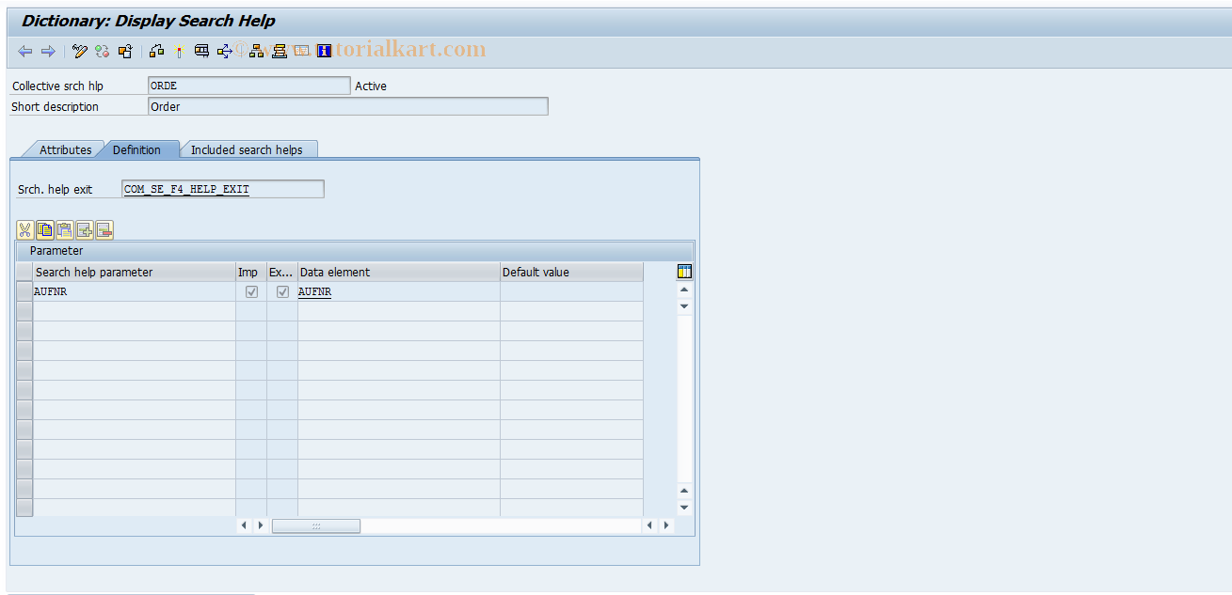
Task: Open Other Object icon in toolbar
Action: (x=125, y=51)
